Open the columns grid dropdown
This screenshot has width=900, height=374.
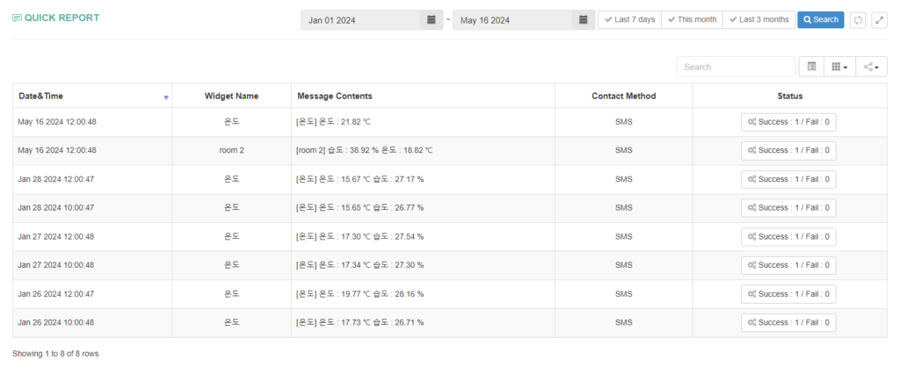(839, 67)
